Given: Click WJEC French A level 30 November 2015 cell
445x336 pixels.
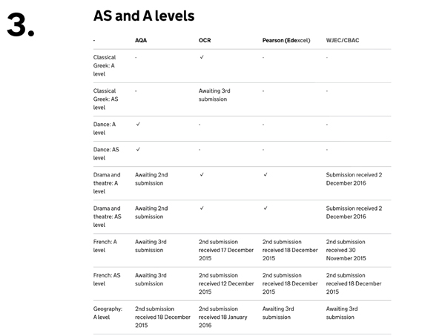Looking at the screenshot, I should click(346, 250).
